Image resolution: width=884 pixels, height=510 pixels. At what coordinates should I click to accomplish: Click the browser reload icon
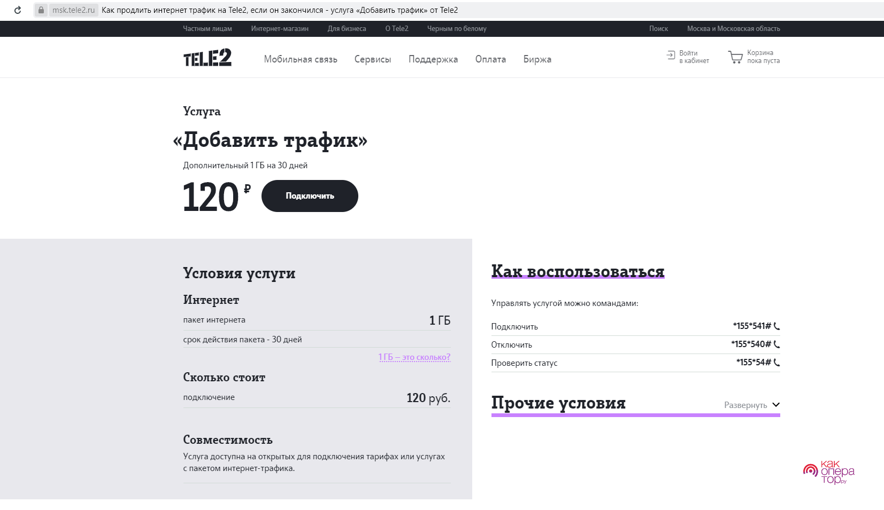pyautogui.click(x=18, y=10)
